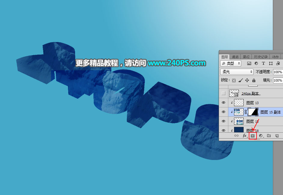Open the fx layer style menu
The height and width of the screenshot is (195, 283).
[x=245, y=136]
